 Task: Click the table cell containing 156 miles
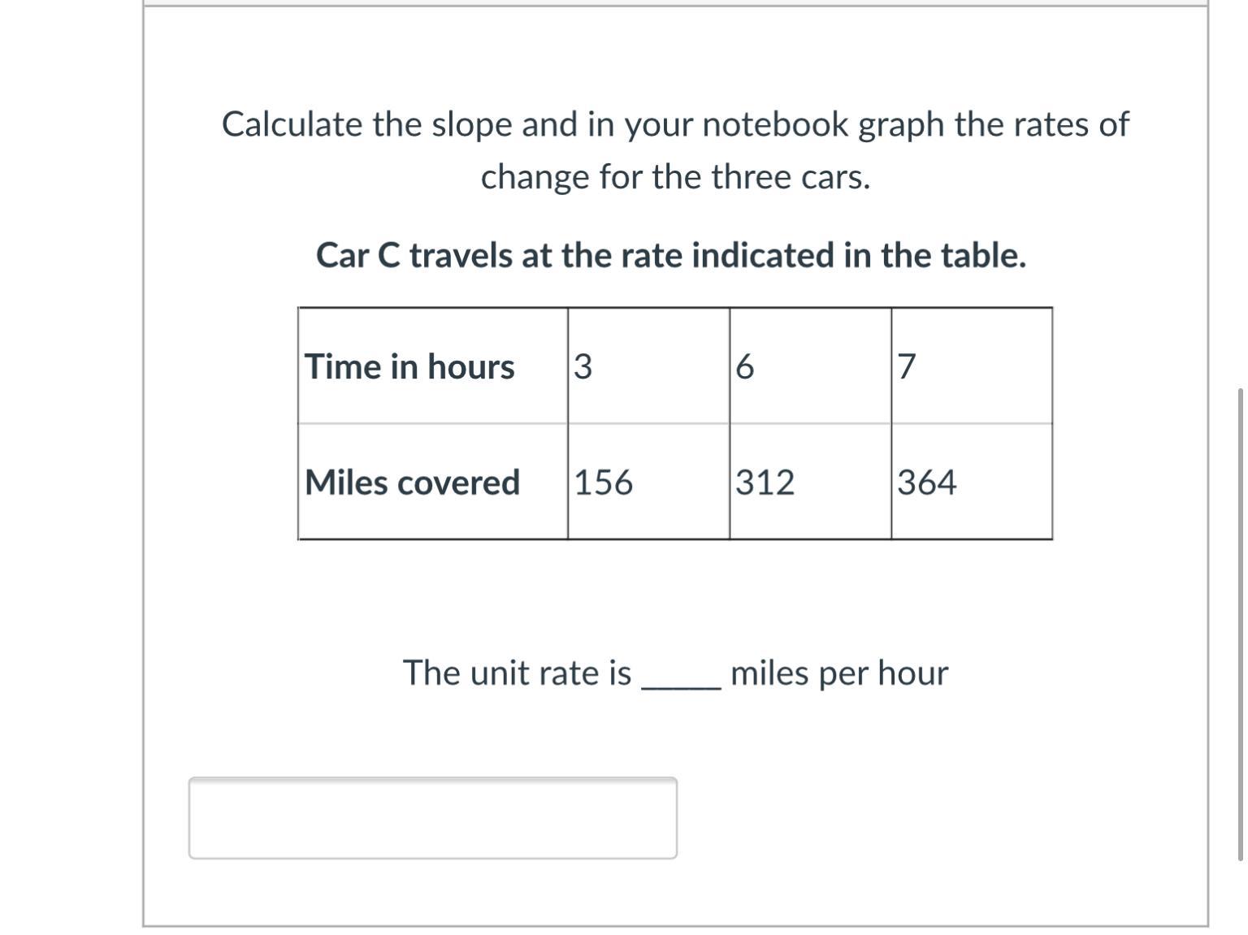click(648, 482)
